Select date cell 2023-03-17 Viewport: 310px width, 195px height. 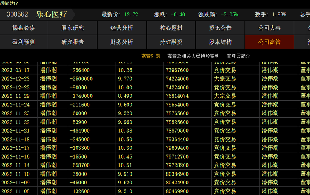(15, 70)
